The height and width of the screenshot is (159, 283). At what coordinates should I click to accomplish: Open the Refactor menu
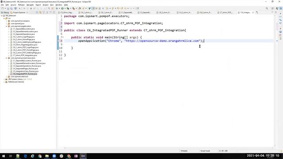tap(21, 5)
